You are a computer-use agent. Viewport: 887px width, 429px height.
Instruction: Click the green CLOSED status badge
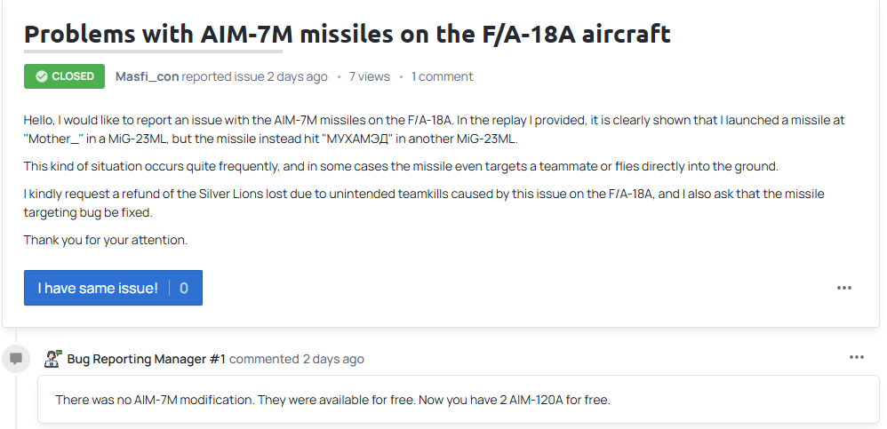(x=64, y=76)
